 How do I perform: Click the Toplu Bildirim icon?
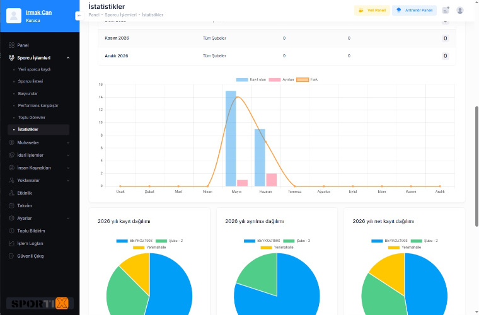coord(11,231)
